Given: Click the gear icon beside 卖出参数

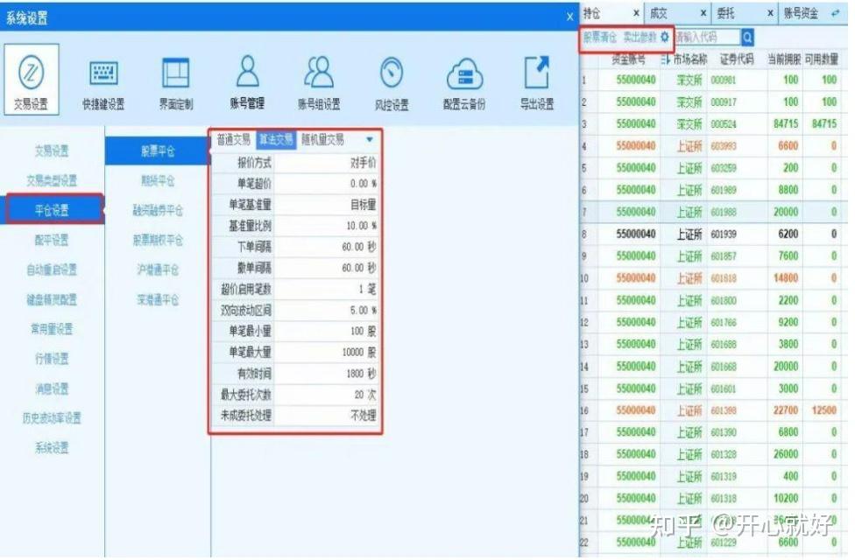Looking at the screenshot, I should click(x=664, y=38).
